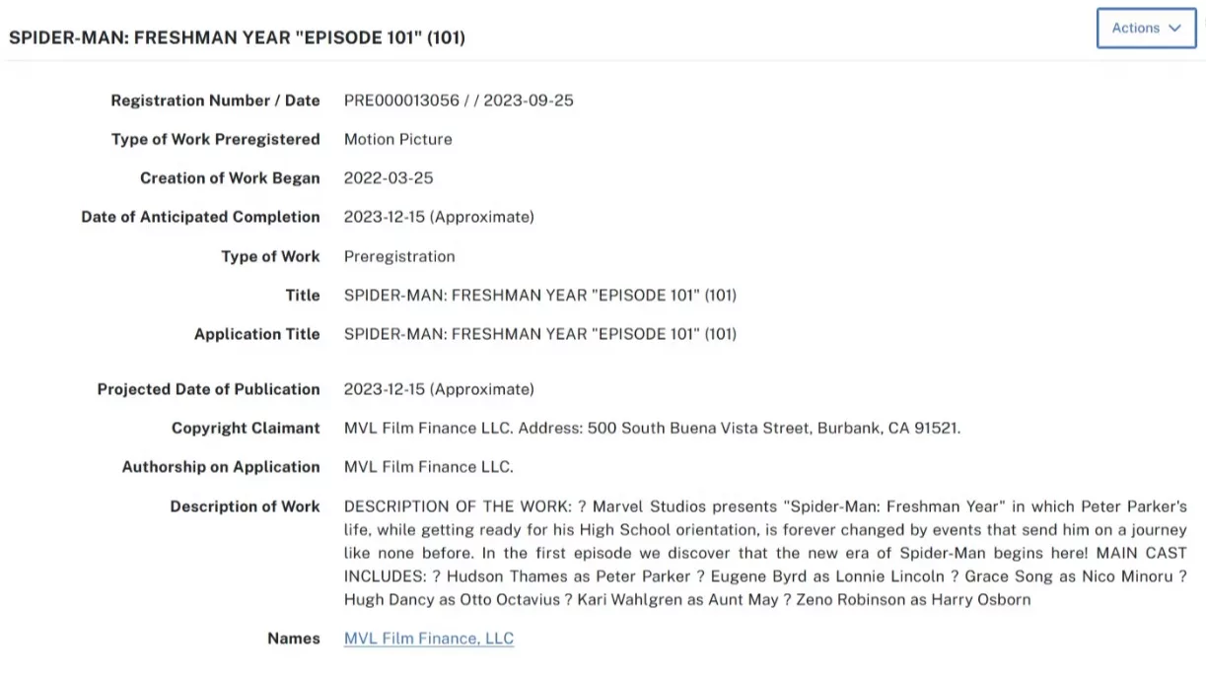Click the Type of Work Preregistered label
This screenshot has height=673, width=1206.
tap(216, 139)
